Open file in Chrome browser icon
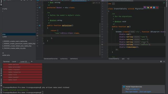Image resolution: width=168 pixels, height=94 pixels. (x=148, y=8)
